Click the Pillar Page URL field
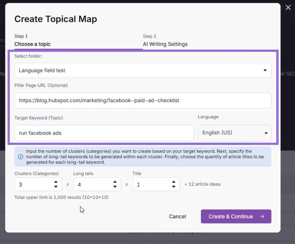The height and width of the screenshot is (244, 295). click(143, 100)
